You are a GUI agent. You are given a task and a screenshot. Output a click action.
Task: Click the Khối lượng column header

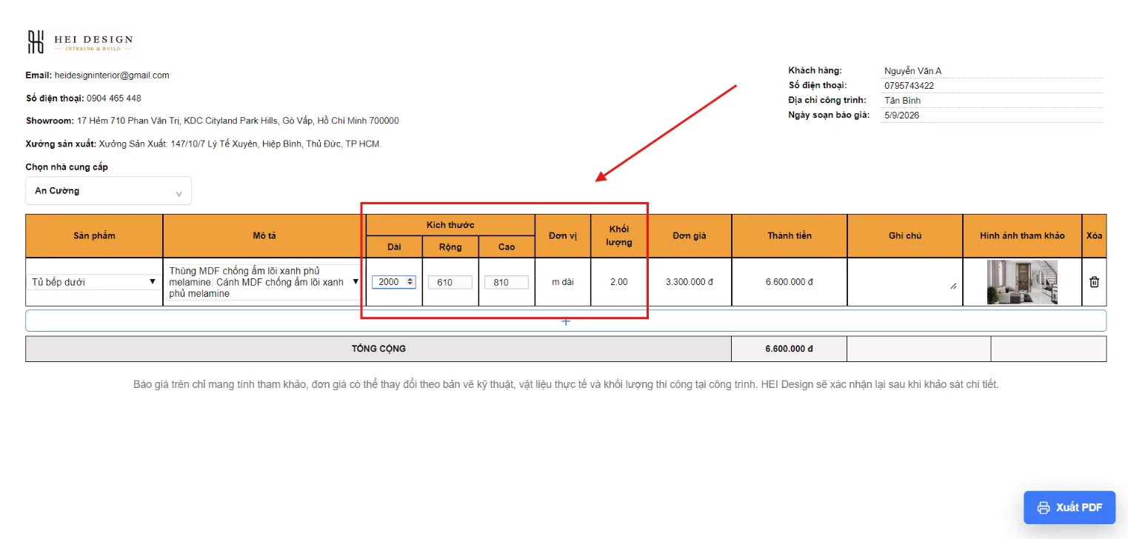coord(618,235)
